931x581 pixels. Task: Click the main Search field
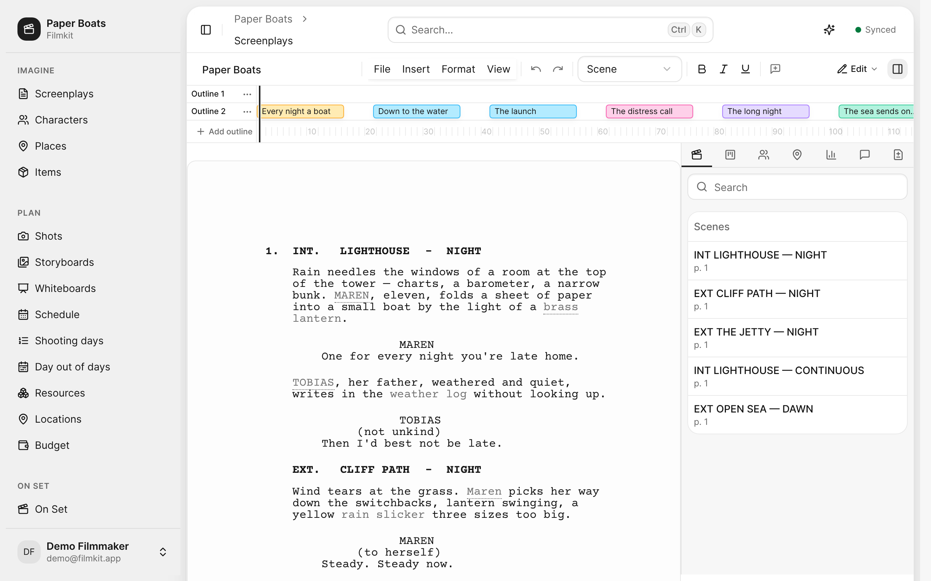pyautogui.click(x=551, y=29)
